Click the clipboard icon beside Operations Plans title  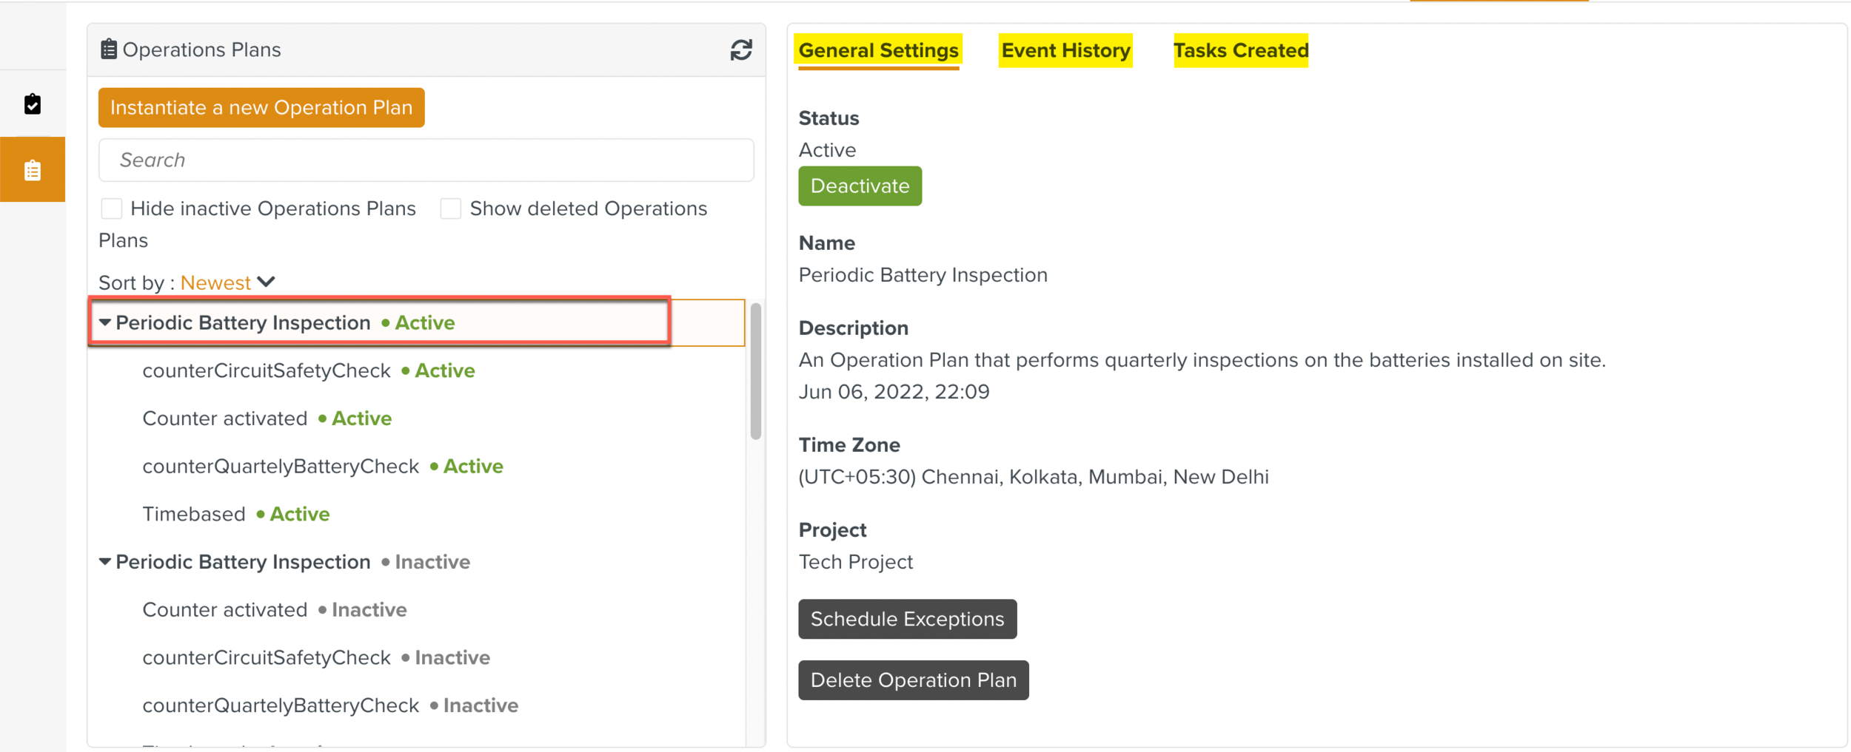109,50
